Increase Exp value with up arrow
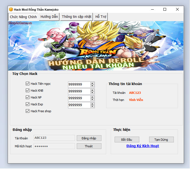The width and height of the screenshot is (190, 169). pos(92,104)
